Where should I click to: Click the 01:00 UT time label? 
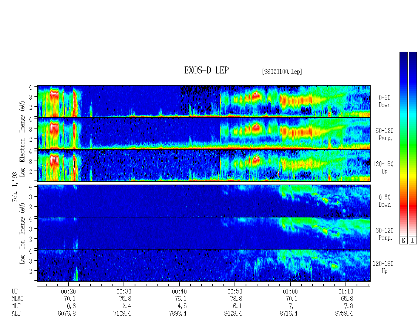pos(290,291)
